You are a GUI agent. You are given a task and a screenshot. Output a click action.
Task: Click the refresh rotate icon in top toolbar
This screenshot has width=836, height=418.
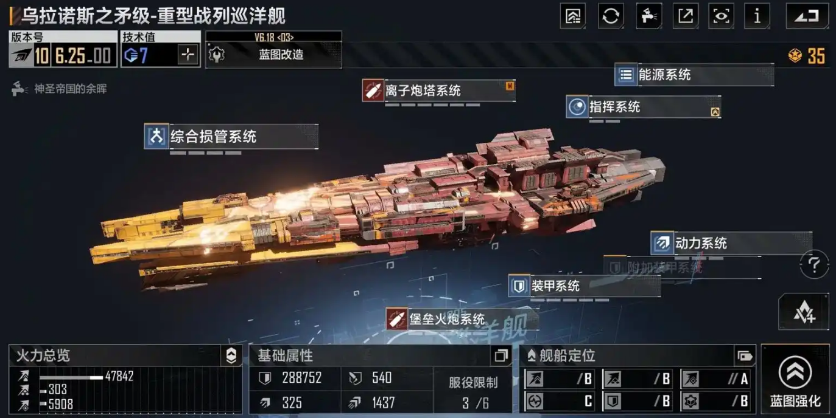coord(611,16)
